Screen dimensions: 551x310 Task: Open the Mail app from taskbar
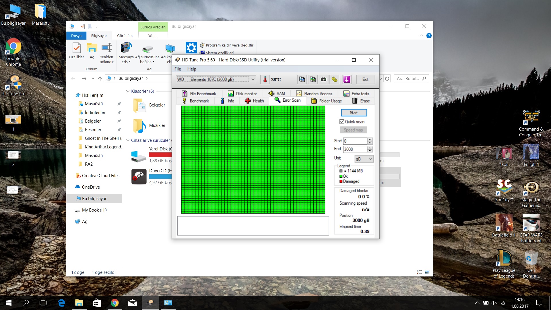pyautogui.click(x=132, y=303)
